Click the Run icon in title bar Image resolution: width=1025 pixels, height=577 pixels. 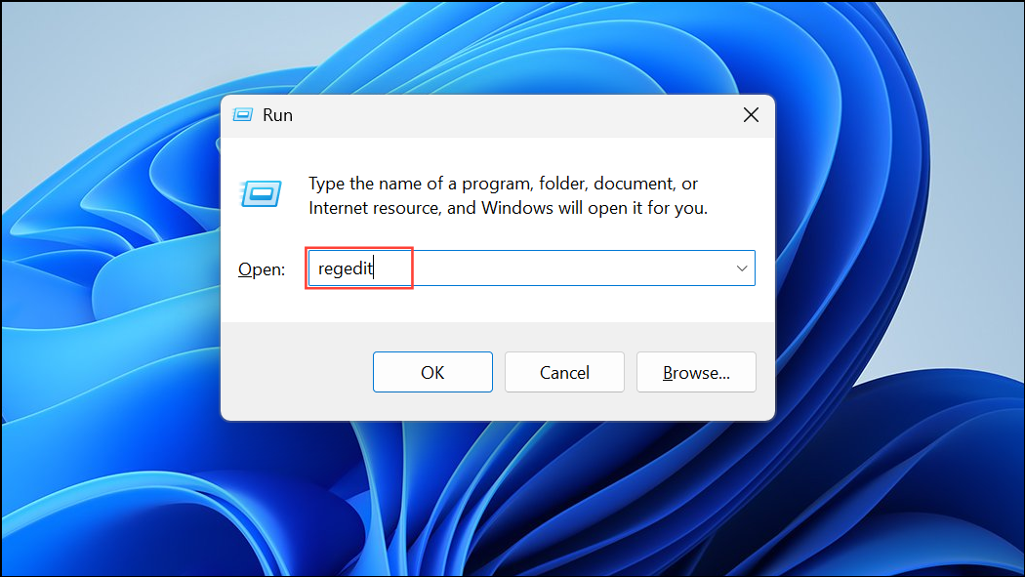tap(242, 115)
